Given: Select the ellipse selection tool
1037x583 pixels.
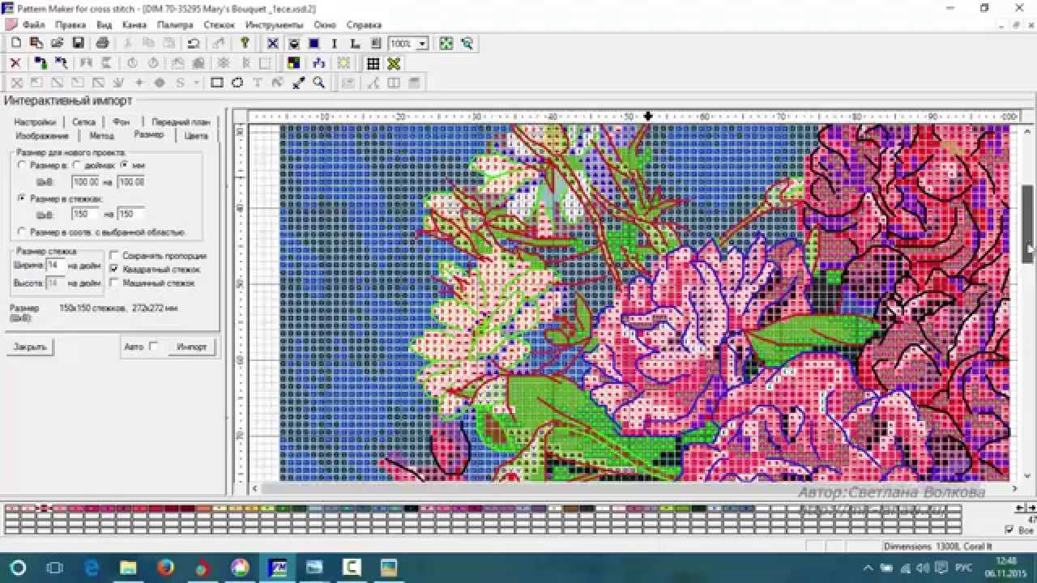Looking at the screenshot, I should click(x=237, y=82).
